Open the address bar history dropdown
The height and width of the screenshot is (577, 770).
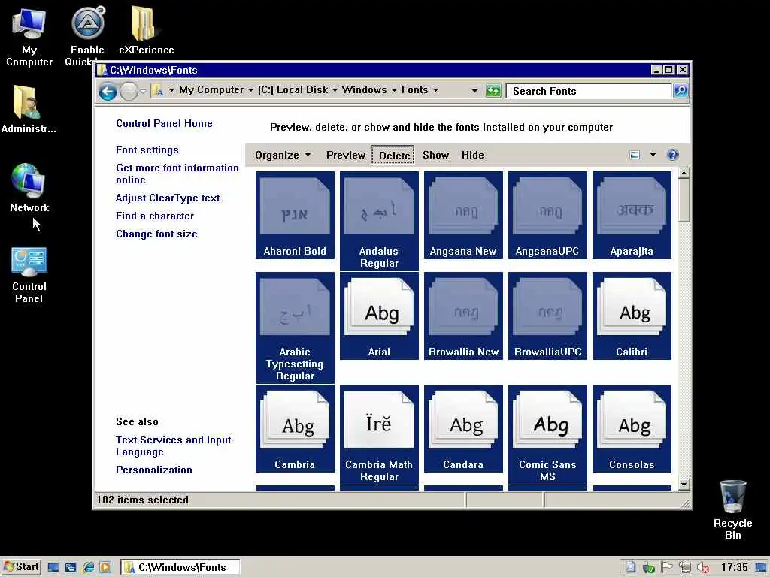click(x=474, y=91)
